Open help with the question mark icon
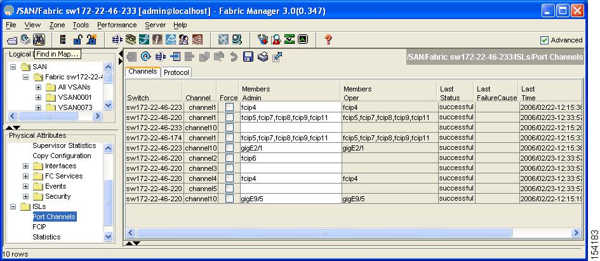The width and height of the screenshot is (600, 261). pos(328,39)
